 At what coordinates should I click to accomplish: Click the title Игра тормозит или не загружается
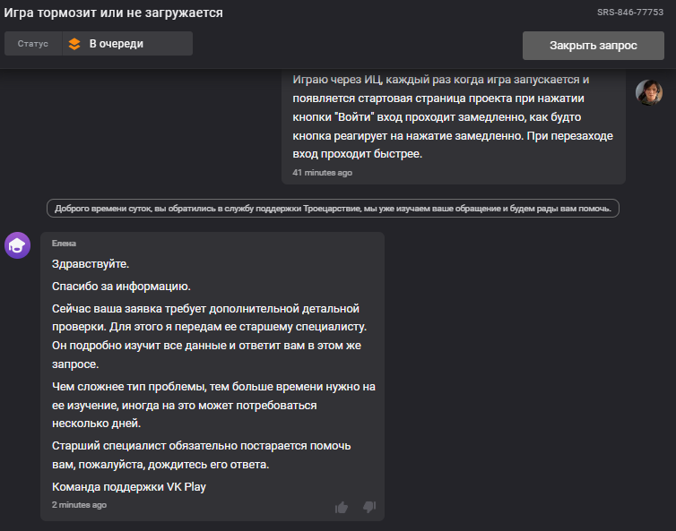(113, 13)
